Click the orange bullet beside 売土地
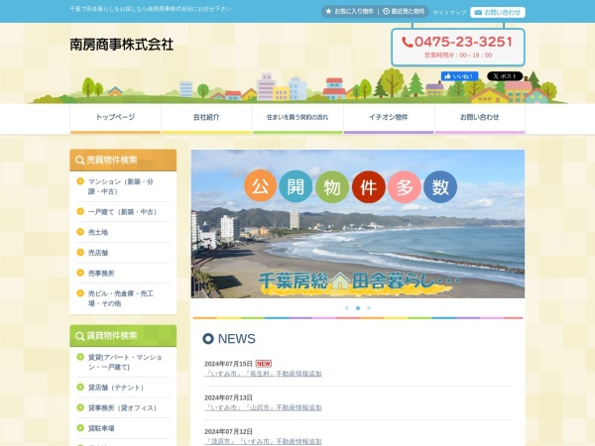 click(80, 232)
